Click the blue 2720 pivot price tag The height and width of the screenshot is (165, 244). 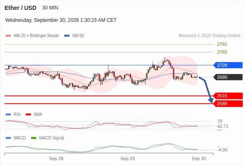pos(228,65)
